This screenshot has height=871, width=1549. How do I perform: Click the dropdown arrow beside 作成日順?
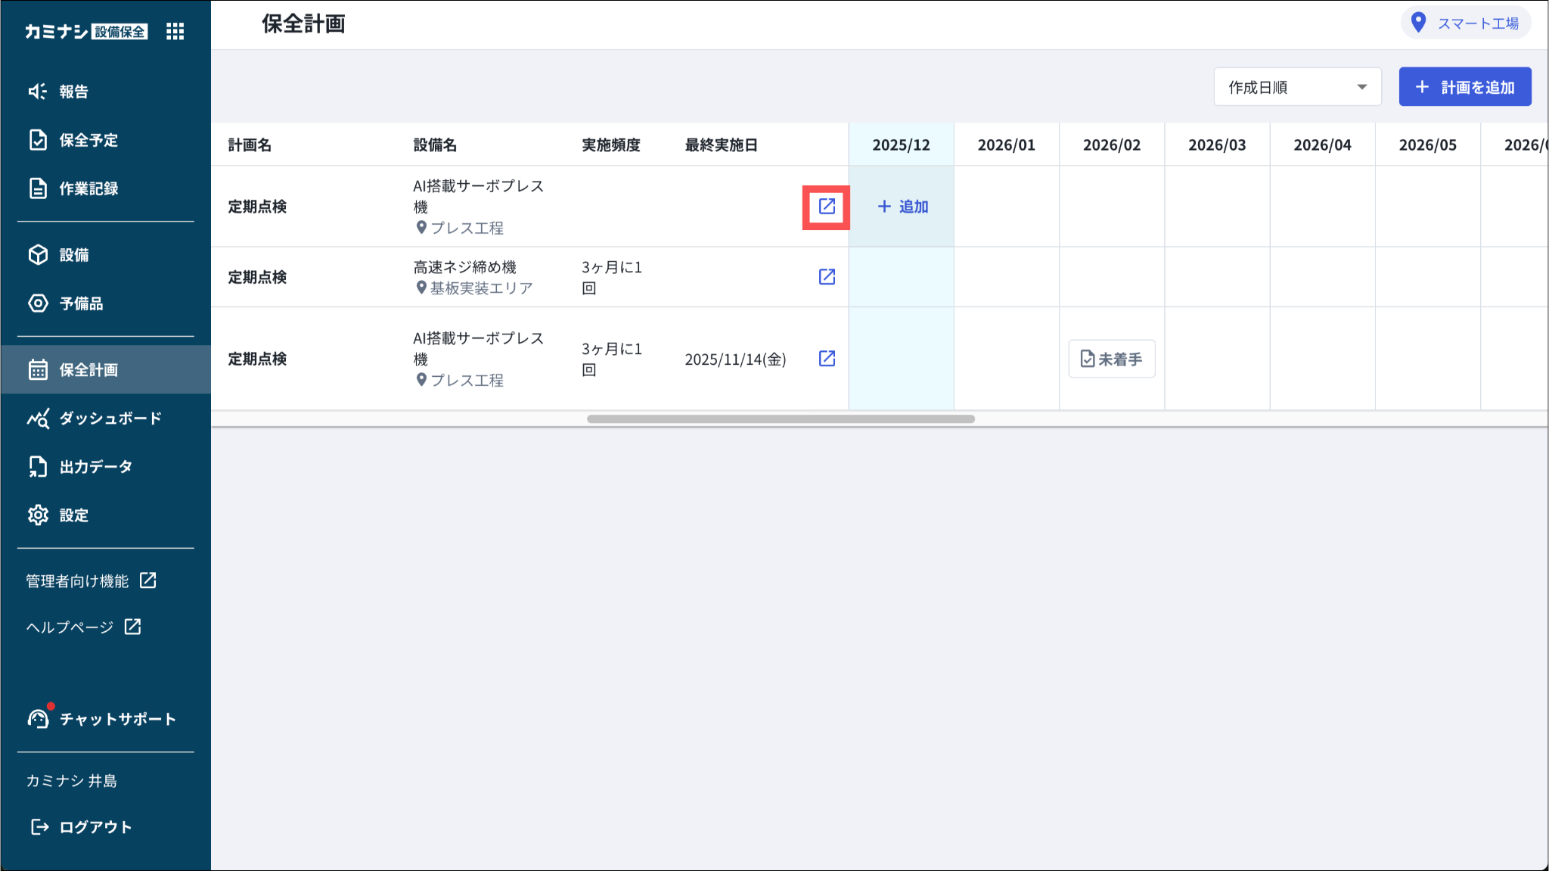[1361, 87]
